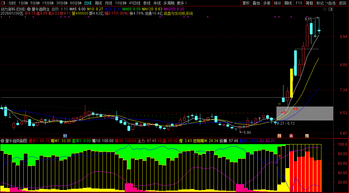The width and height of the screenshot is (349, 193).
Task: Add stock via +自选 button
Action: coord(331,3)
